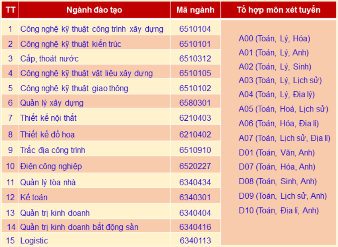This screenshot has width=338, height=247.
Task: Click 'A07 (Toán, Lịch sử, Địa lí)' combination
Action: pos(285,138)
